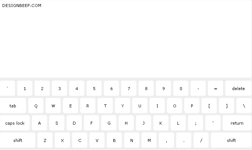Tap the semicolon key
Screen dimensions: 252x150
pyautogui.click(x=196, y=123)
